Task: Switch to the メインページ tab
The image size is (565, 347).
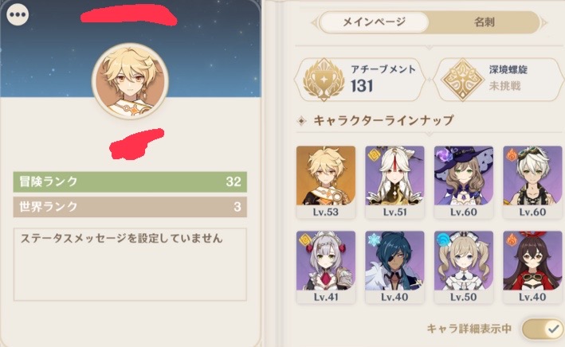Action: click(x=374, y=22)
